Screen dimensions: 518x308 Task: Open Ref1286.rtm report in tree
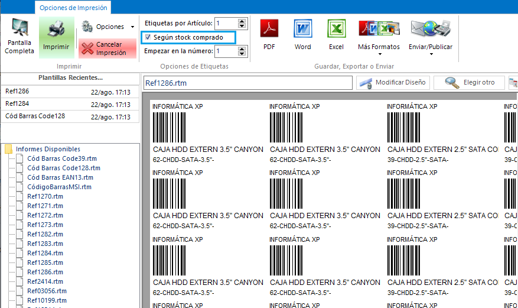pyautogui.click(x=45, y=273)
